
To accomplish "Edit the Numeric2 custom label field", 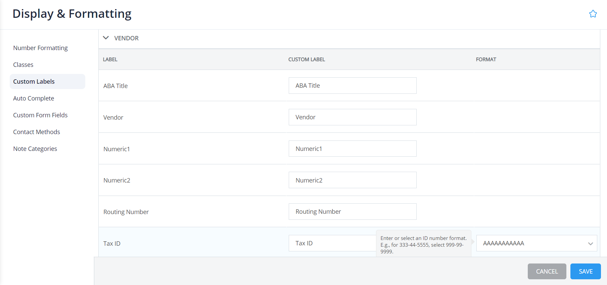I will (x=353, y=180).
